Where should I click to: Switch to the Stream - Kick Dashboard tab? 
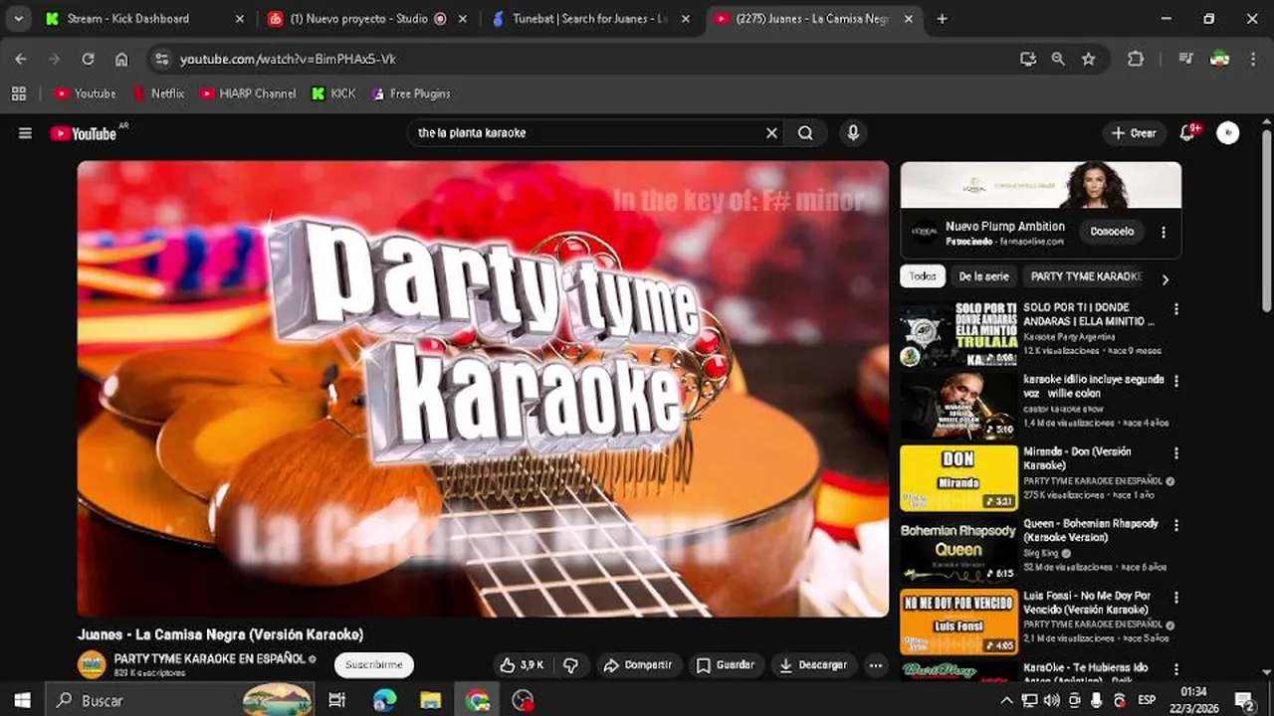click(x=144, y=19)
